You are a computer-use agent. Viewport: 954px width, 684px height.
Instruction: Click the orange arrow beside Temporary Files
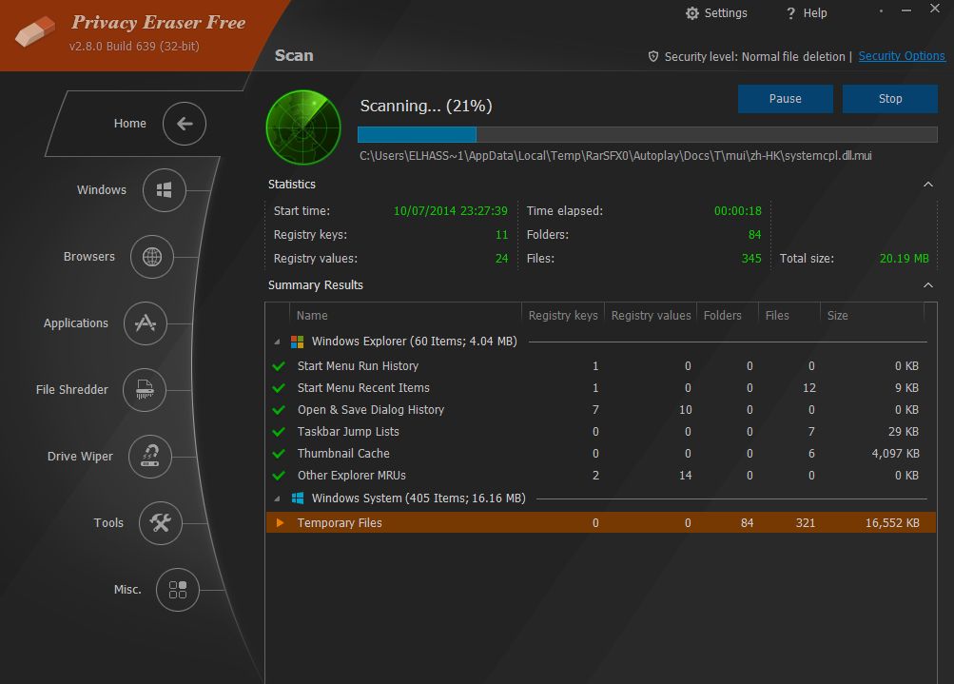click(281, 522)
